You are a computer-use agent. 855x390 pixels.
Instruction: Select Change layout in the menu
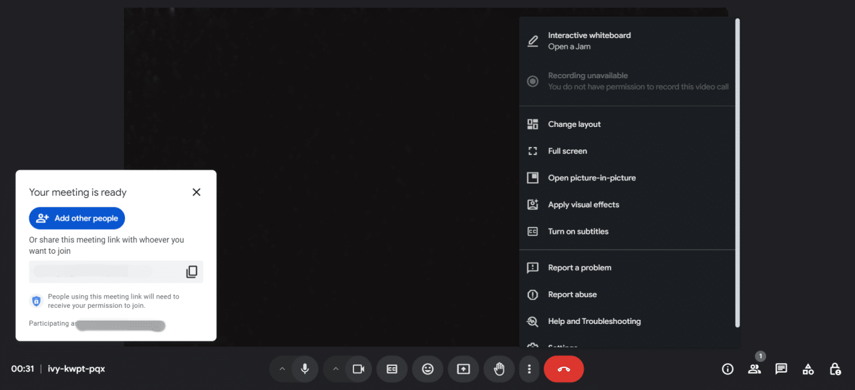[574, 124]
